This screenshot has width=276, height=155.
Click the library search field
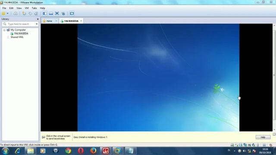pos(20,24)
